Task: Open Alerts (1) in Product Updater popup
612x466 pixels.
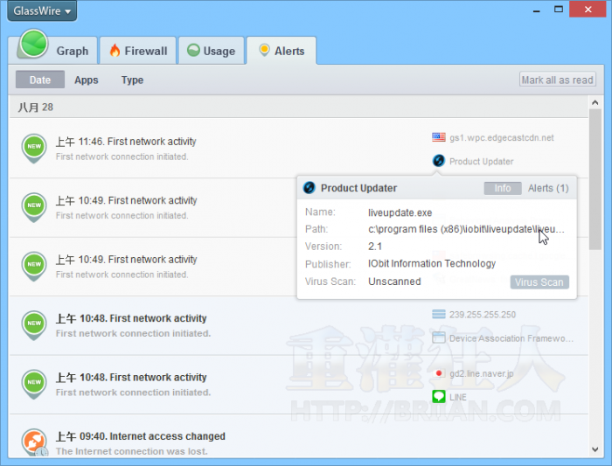Action: (547, 188)
